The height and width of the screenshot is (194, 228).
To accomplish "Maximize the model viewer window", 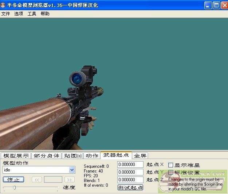I will [x=216, y=5].
